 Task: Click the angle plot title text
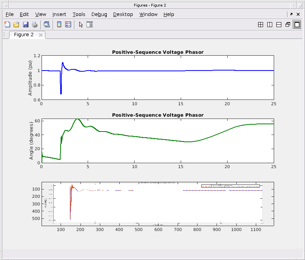[x=158, y=115]
